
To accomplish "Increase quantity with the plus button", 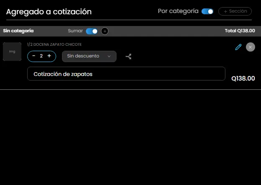I will pos(49,56).
